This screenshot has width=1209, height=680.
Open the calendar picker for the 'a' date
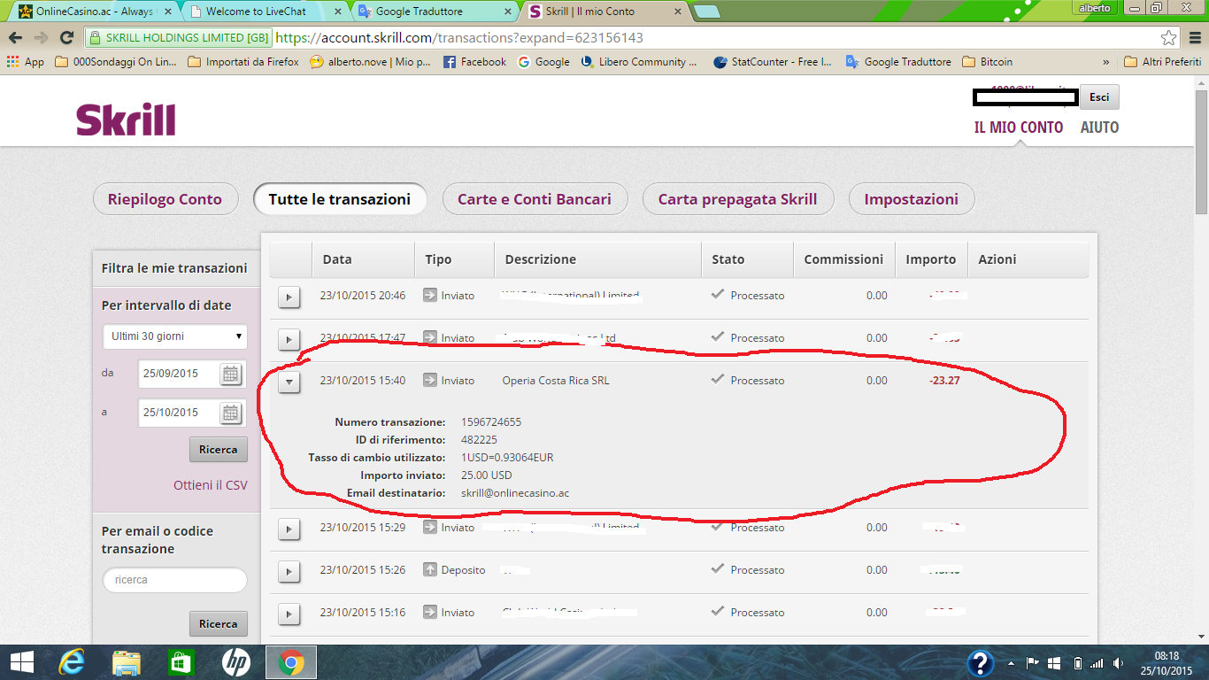click(x=230, y=413)
